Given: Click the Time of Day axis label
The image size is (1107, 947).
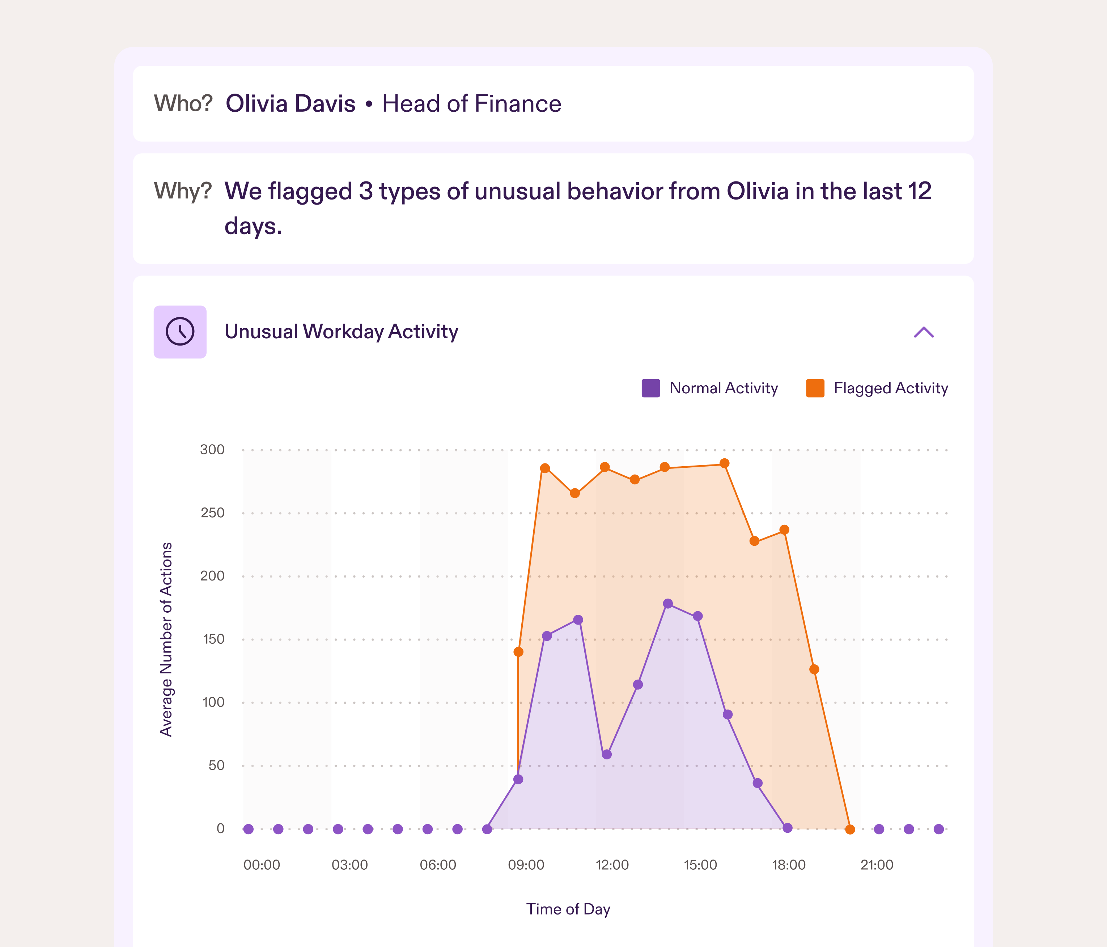Looking at the screenshot, I should click(568, 909).
